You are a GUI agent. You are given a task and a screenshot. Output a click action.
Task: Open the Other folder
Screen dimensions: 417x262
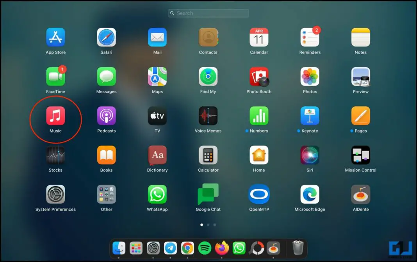(106, 194)
